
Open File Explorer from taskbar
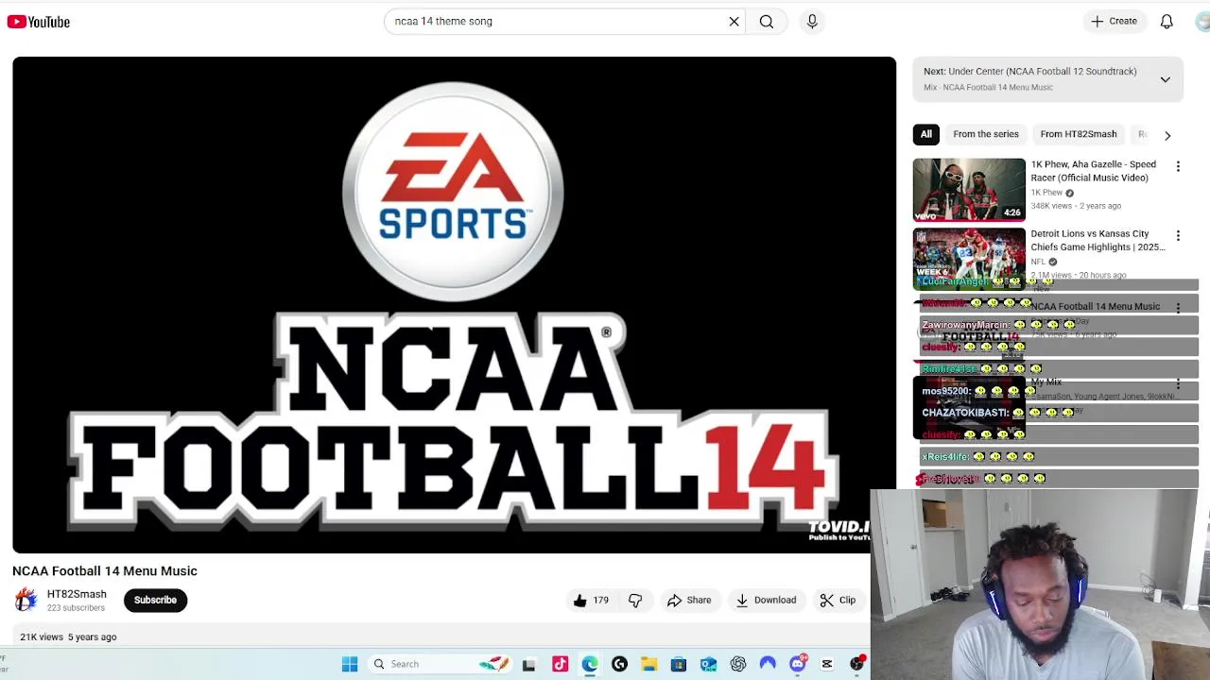click(x=648, y=664)
